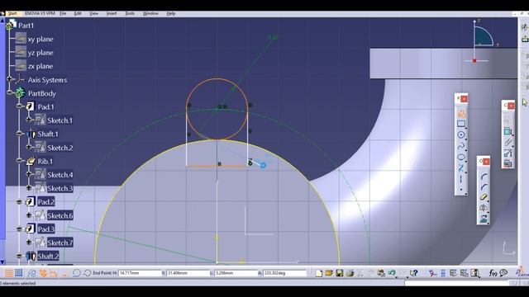Collapse the Rib.1 tree node
This screenshot has height=297, width=529.
(x=19, y=161)
